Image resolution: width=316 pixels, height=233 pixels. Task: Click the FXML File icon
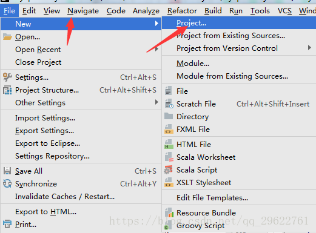click(169, 130)
